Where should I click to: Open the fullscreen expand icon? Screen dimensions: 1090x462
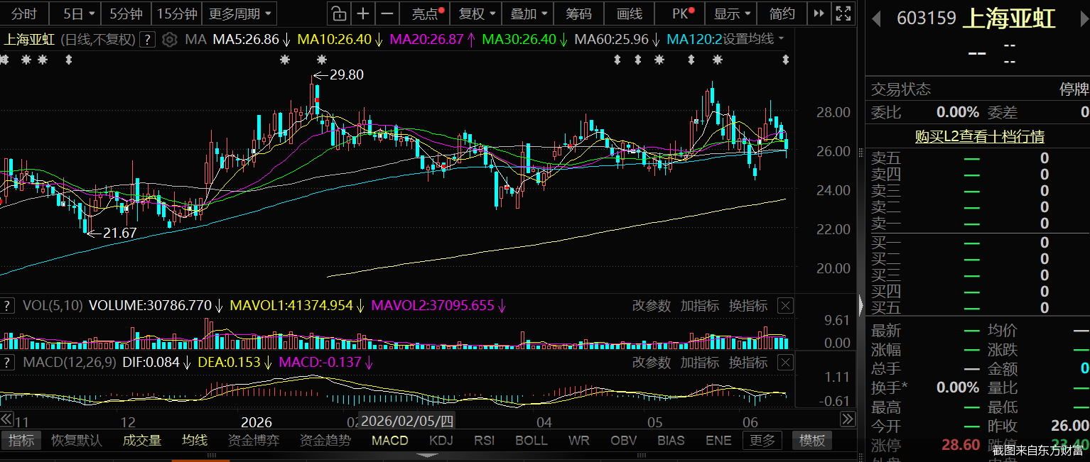click(843, 13)
